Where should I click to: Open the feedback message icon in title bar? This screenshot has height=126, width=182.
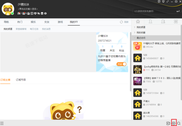pyautogui.click(x=159, y=2)
